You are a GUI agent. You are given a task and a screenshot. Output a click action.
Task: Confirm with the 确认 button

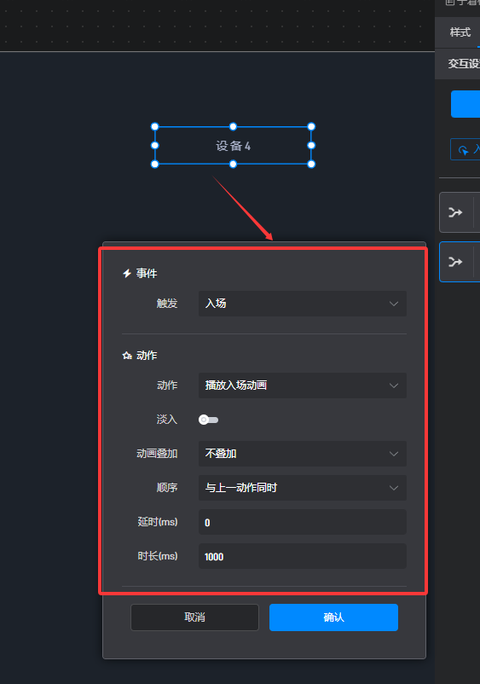point(333,617)
